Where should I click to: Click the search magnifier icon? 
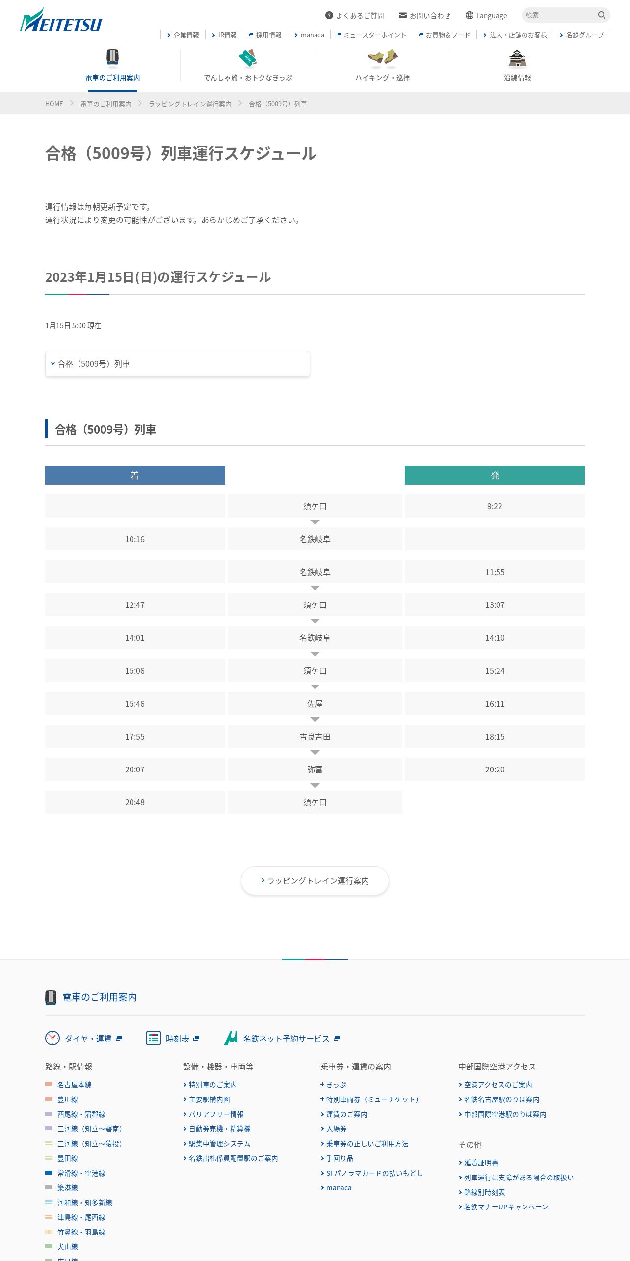602,15
